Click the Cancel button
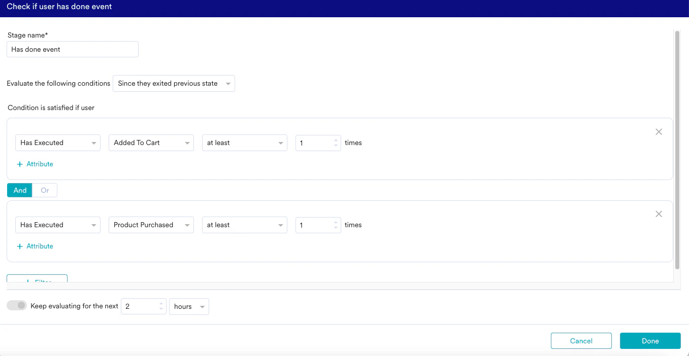689x356 pixels. (581, 341)
